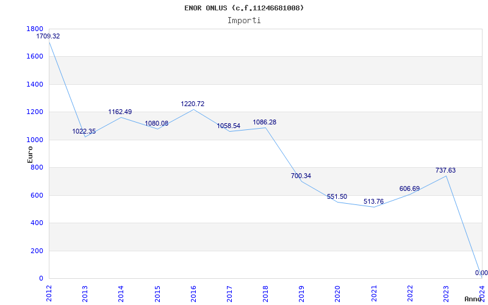This screenshot has width=488, height=305.
Task: Click the 1000 y-axis tick label
Action: (x=35, y=140)
